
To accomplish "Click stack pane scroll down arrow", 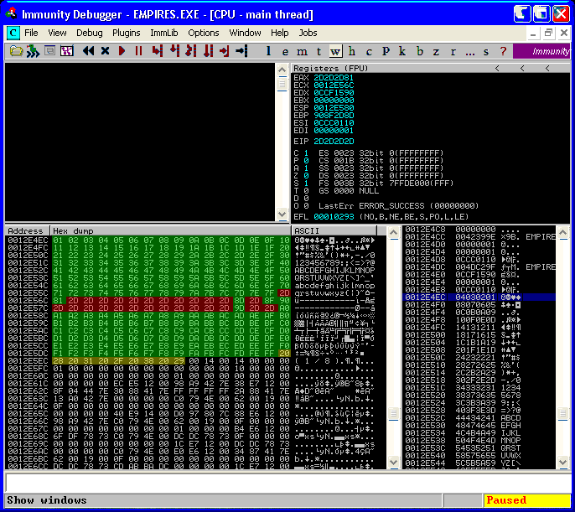I will pos(563,463).
